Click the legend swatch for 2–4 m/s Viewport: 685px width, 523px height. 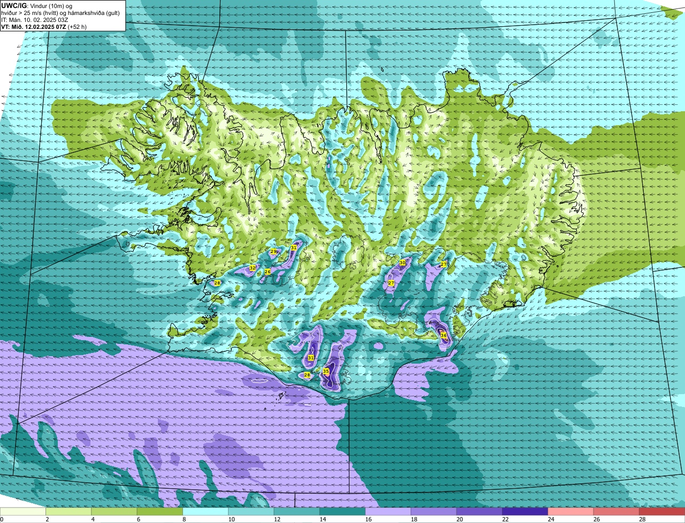pyautogui.click(x=68, y=511)
